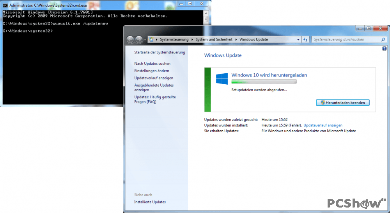The height and width of the screenshot is (213, 390).
Task: Open Updateverlauf anzeigen in sidebar
Action: click(x=154, y=78)
